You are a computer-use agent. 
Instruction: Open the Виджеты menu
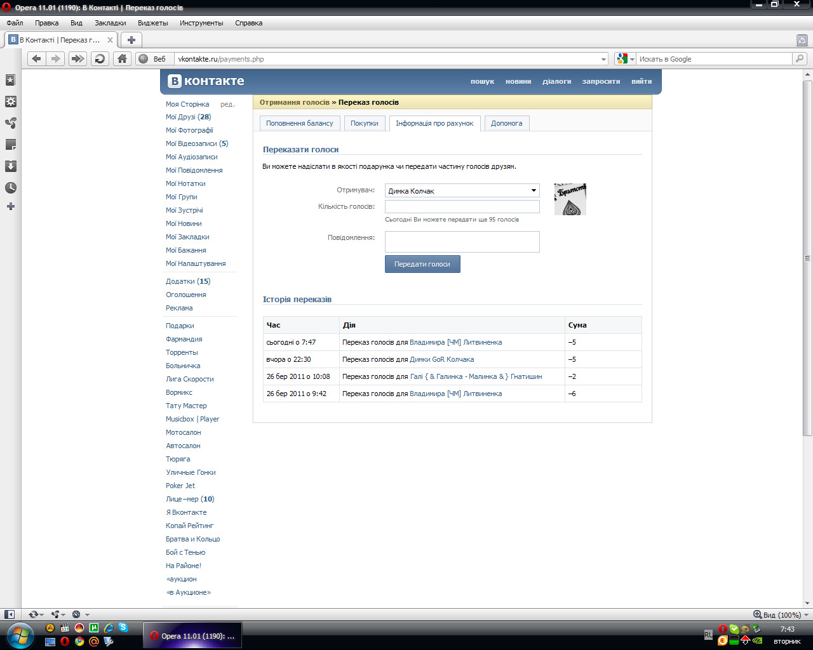click(x=153, y=23)
